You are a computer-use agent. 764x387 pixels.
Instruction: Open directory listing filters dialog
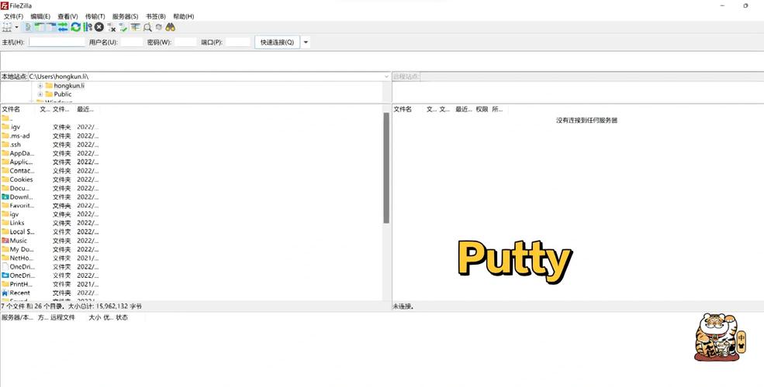click(135, 27)
